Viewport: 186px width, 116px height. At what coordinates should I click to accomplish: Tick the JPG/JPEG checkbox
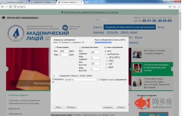tap(107, 57)
